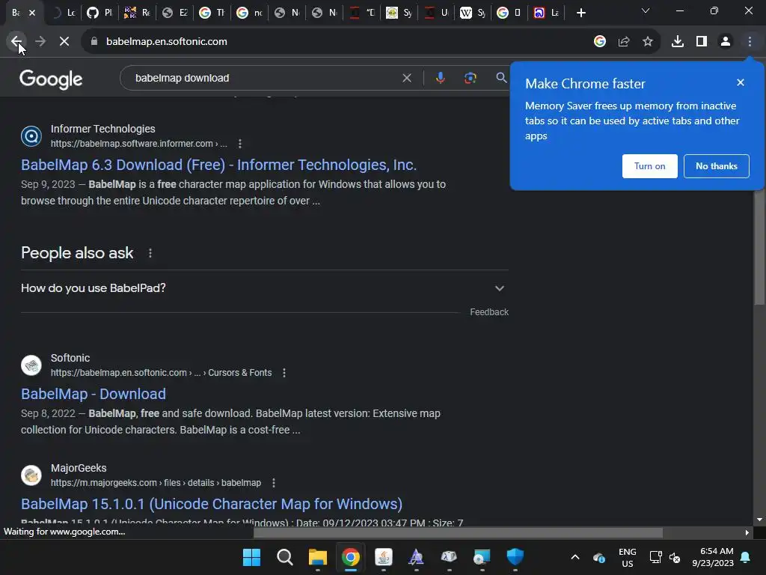
Task: Bookmark this tab with the star icon
Action: tap(648, 42)
